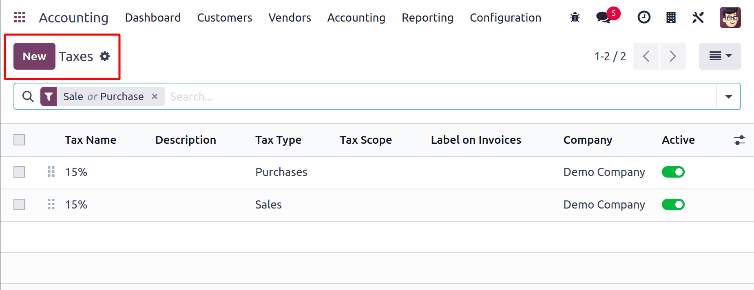
Task: Click the gear icon beside Taxes
Action: tap(105, 56)
